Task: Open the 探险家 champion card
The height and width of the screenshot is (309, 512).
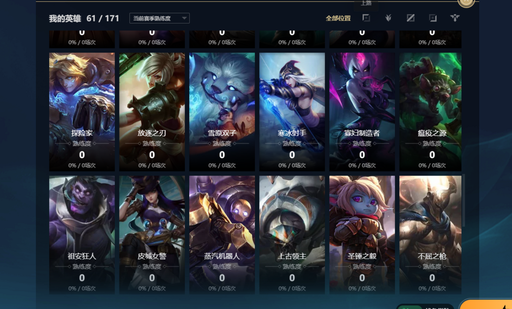Action: (82, 112)
